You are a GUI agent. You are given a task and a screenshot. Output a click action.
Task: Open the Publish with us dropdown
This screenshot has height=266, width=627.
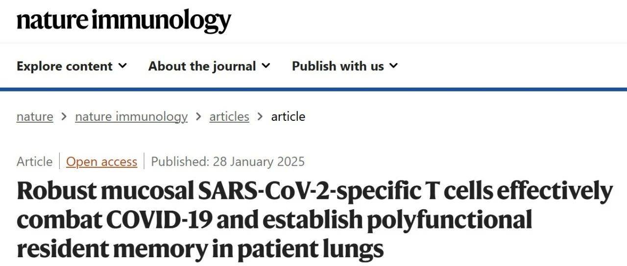(x=338, y=66)
